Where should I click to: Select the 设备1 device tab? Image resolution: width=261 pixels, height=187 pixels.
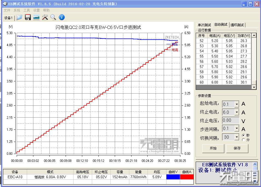click(x=8, y=18)
